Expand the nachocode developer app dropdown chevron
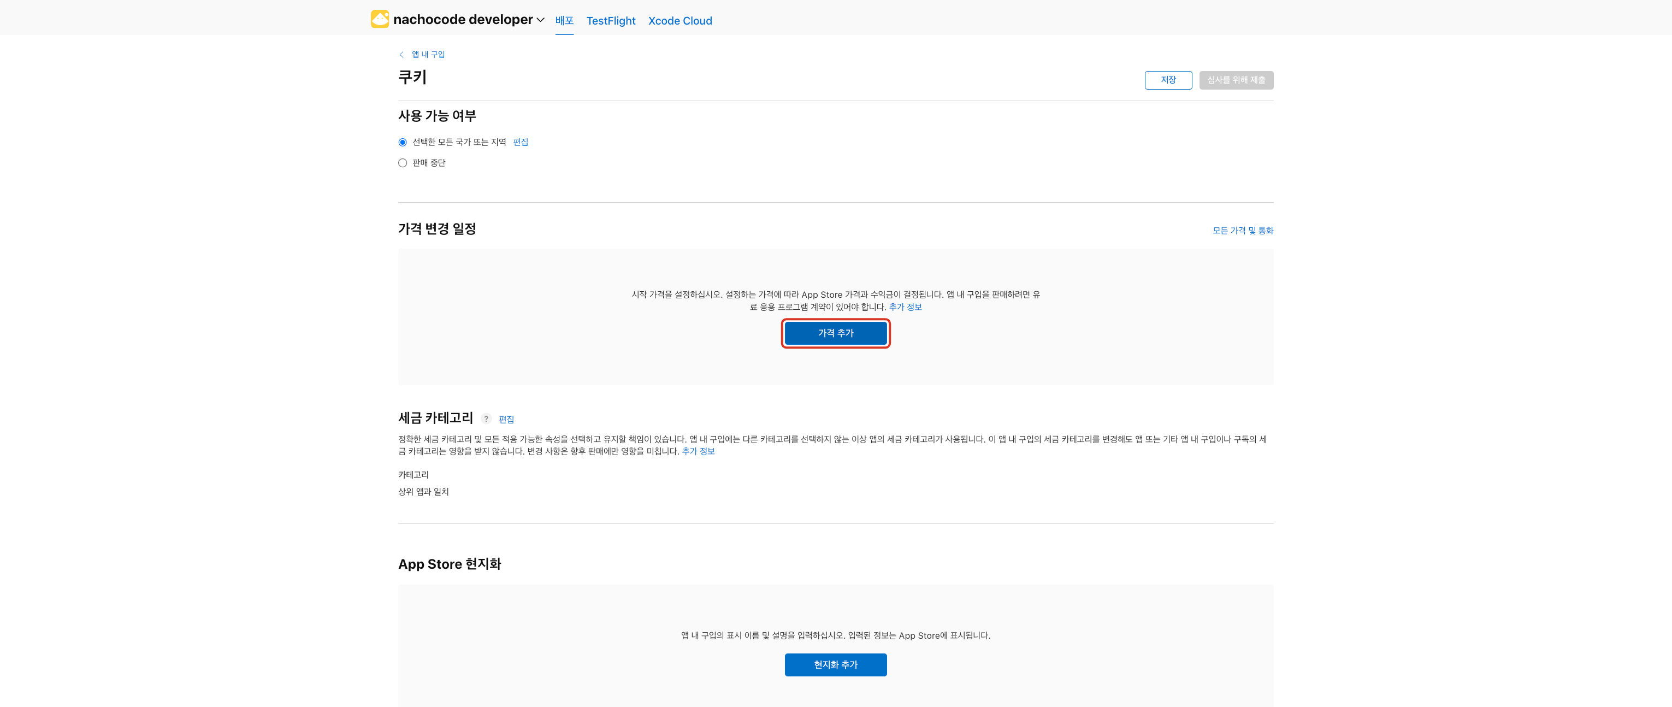This screenshot has width=1672, height=707. click(540, 20)
